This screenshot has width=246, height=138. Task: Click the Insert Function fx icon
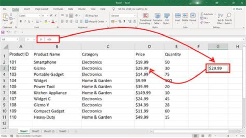pyautogui.click(x=41, y=39)
